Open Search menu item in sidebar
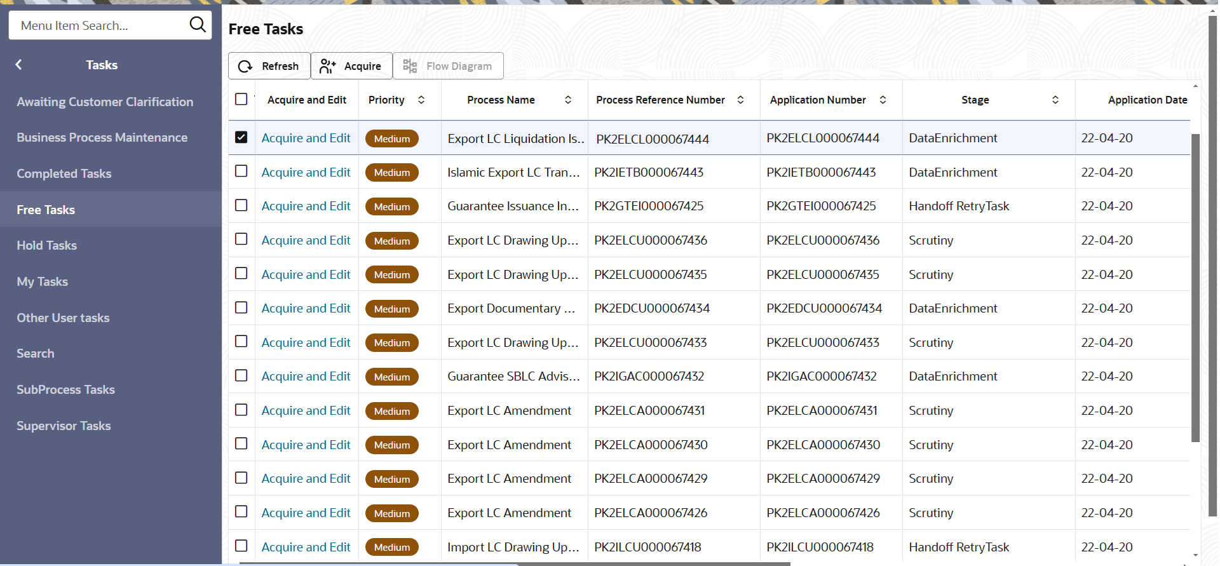 coord(111,353)
